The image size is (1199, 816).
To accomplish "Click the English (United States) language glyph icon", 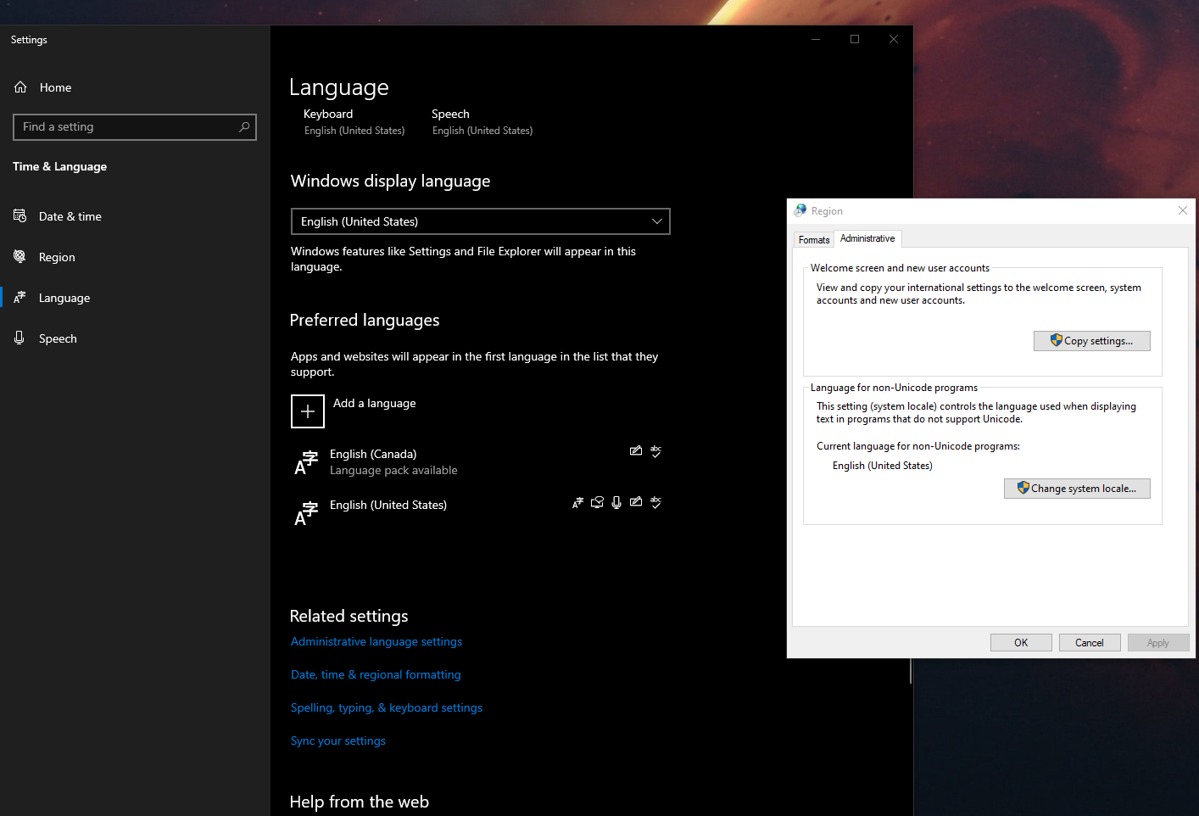I will coord(306,513).
